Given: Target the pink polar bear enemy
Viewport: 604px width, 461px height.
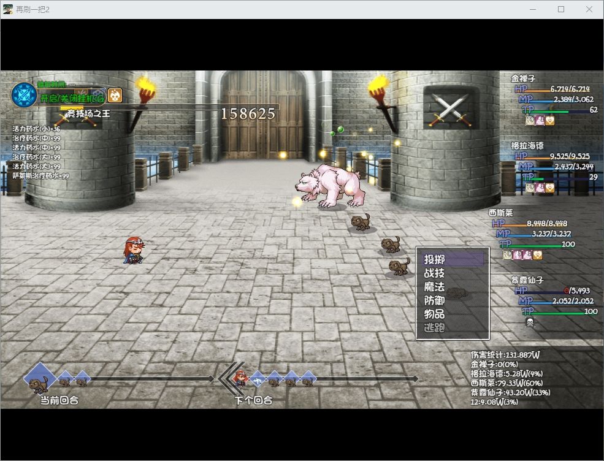Looking at the screenshot, I should (x=330, y=186).
